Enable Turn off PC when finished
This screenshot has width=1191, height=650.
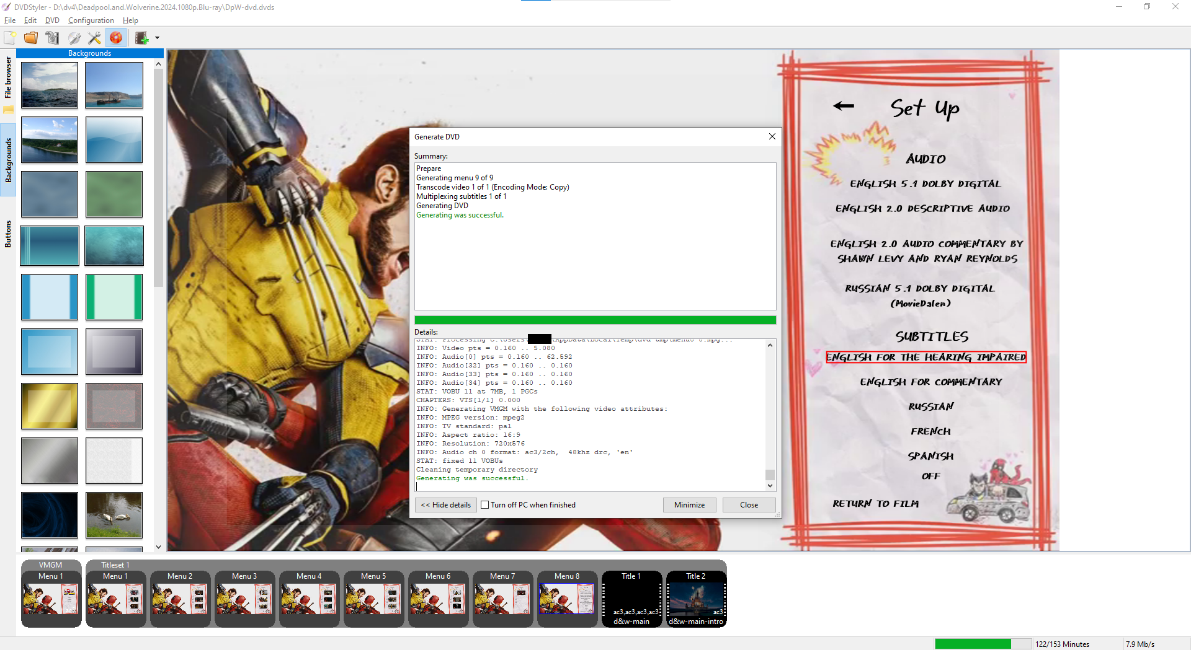pyautogui.click(x=485, y=505)
